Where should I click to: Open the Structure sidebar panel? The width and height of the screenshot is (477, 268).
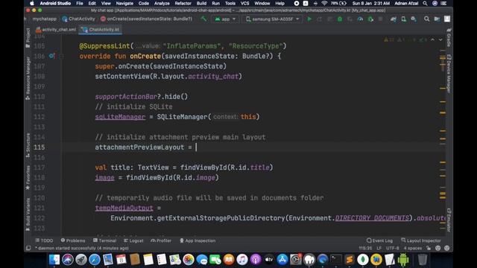tap(28, 145)
